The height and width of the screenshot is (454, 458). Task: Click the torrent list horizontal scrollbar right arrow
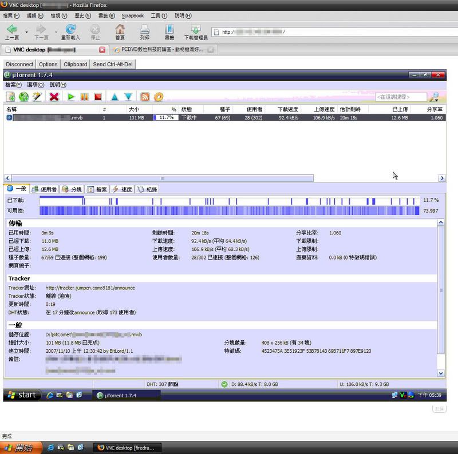442,178
